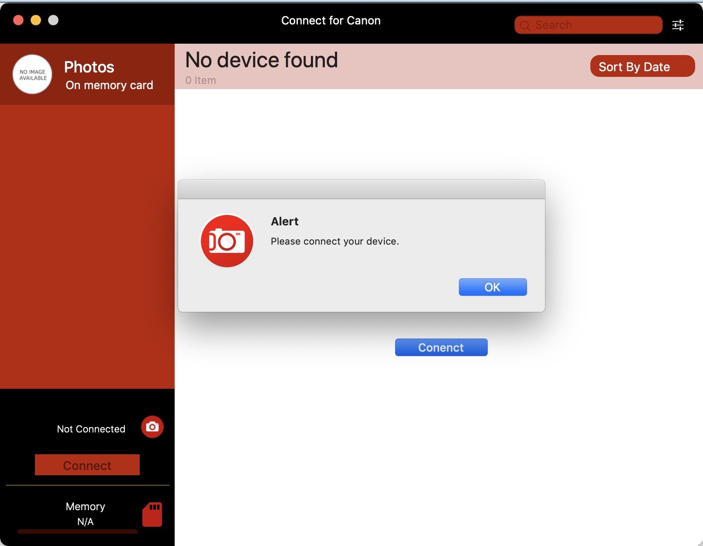Click the 'Memory' label in sidebar
The height and width of the screenshot is (546, 703).
pos(86,506)
